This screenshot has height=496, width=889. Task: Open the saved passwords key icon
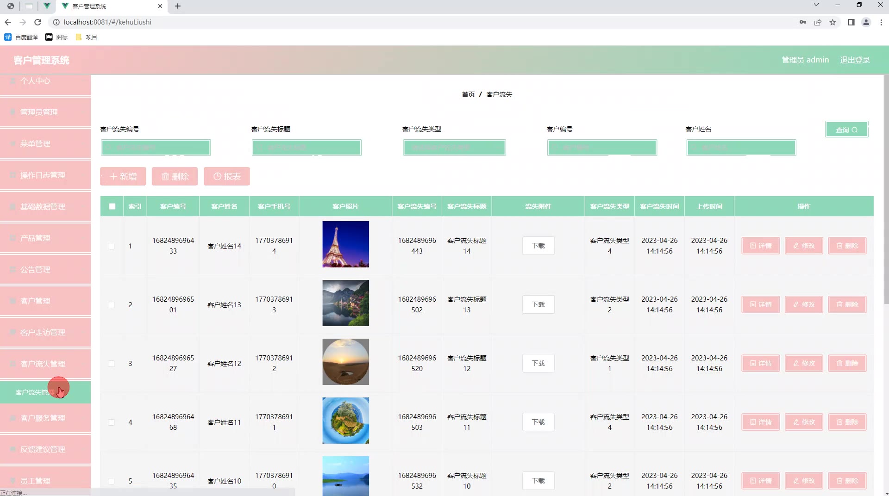[803, 22]
